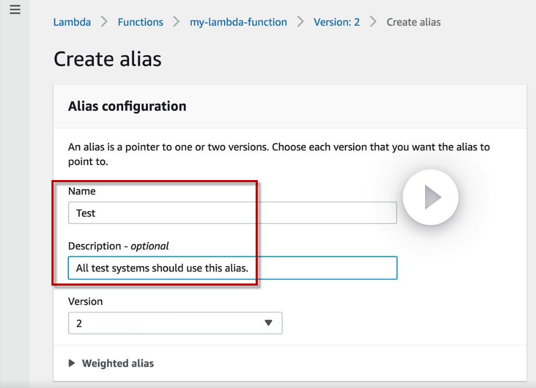Image resolution: width=536 pixels, height=388 pixels.
Task: Open the hamburger navigation menu
Action: (x=15, y=10)
